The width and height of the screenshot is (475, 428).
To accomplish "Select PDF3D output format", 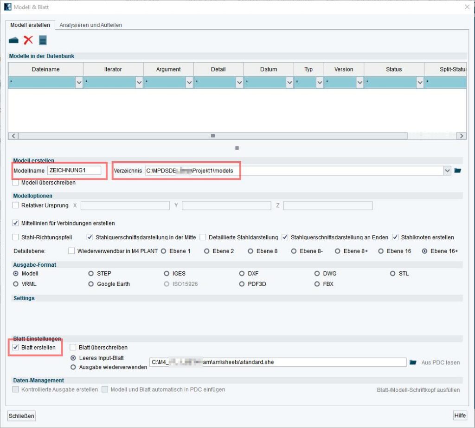I will point(242,284).
